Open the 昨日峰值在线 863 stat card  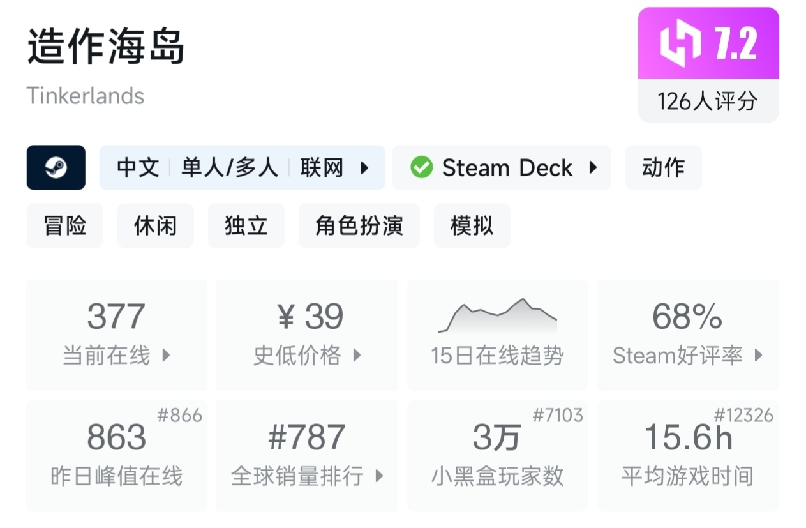pos(116,455)
